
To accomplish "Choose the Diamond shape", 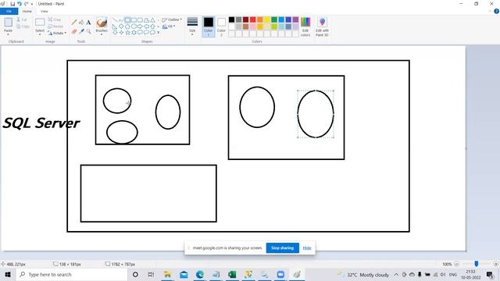I will [x=121, y=26].
